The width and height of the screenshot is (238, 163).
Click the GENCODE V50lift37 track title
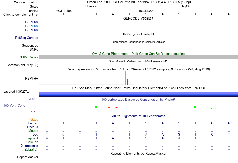click(138, 18)
